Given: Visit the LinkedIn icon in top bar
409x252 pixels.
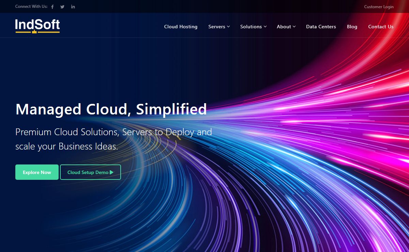Looking at the screenshot, I should click(x=73, y=7).
